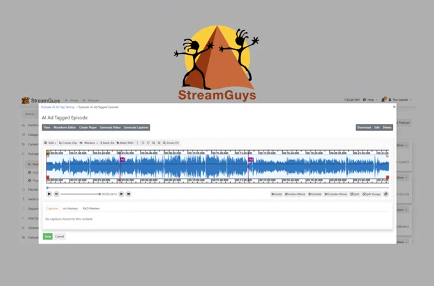Click the Create Clip tool

pos(68,143)
